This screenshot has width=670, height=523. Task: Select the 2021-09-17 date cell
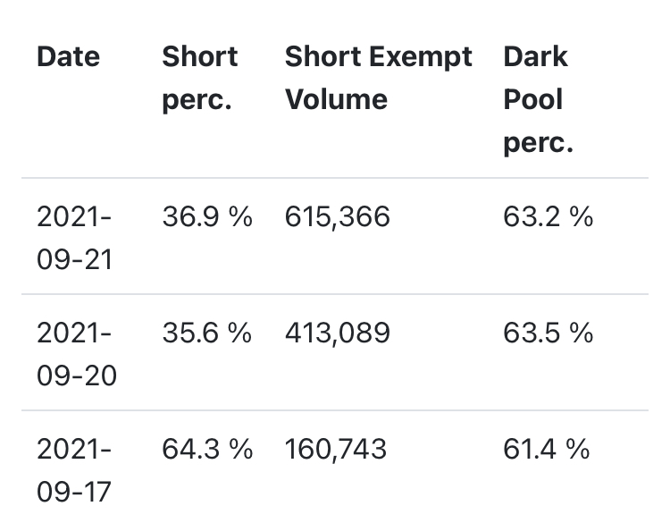pyautogui.click(x=76, y=469)
